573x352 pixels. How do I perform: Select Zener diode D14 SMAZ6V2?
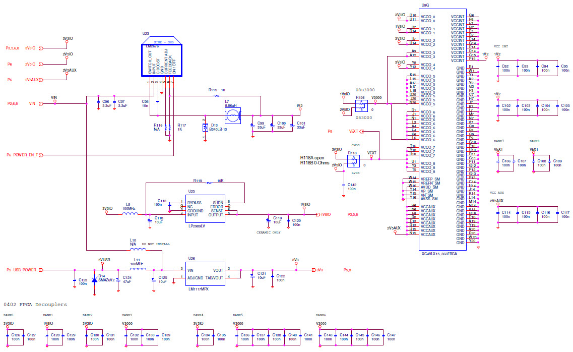(93, 280)
